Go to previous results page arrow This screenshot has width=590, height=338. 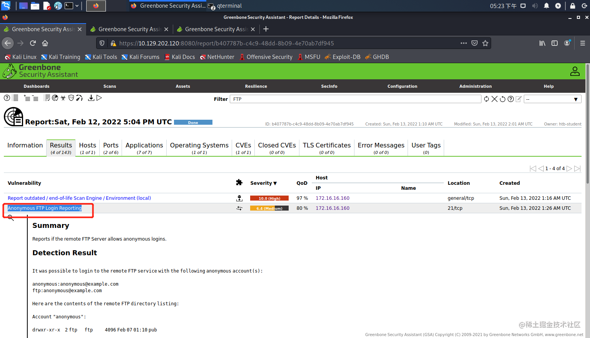point(541,169)
